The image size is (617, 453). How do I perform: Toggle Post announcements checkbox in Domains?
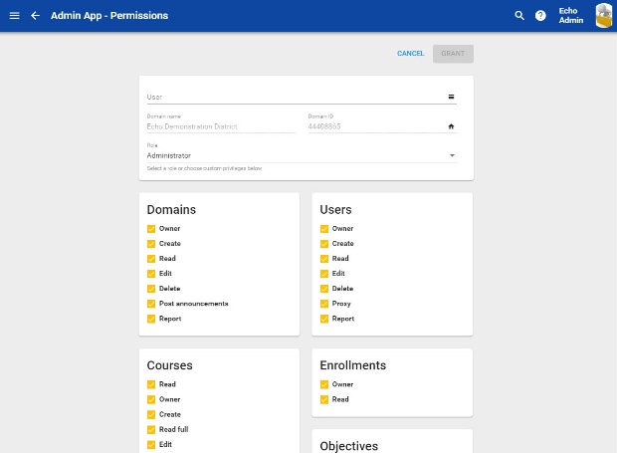pyautogui.click(x=151, y=304)
